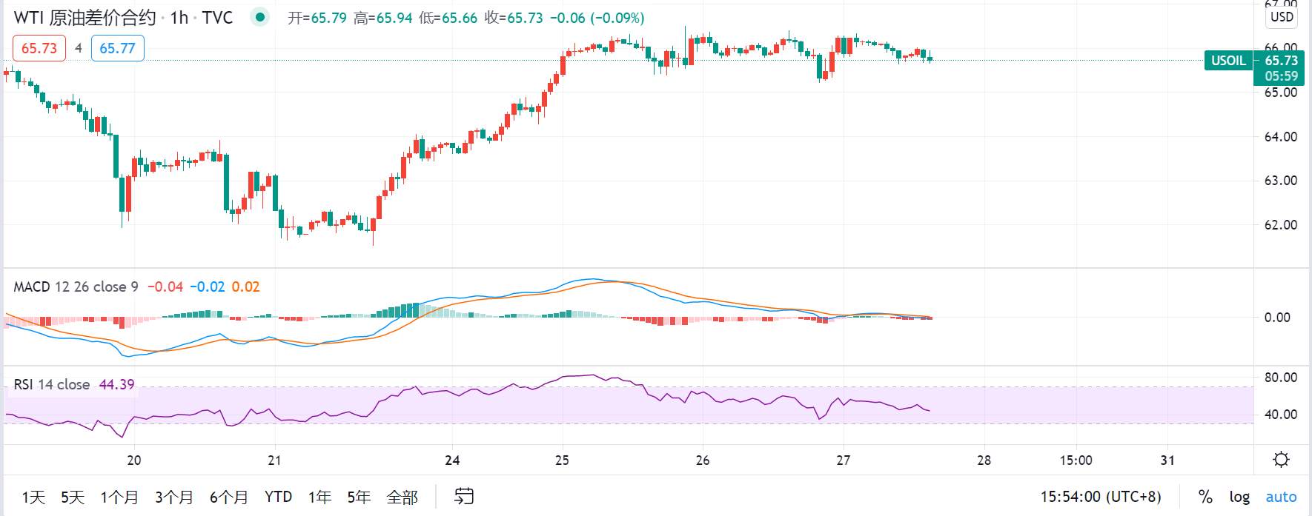
Task: Click the date label 25 on the time axis
Action: point(562,460)
